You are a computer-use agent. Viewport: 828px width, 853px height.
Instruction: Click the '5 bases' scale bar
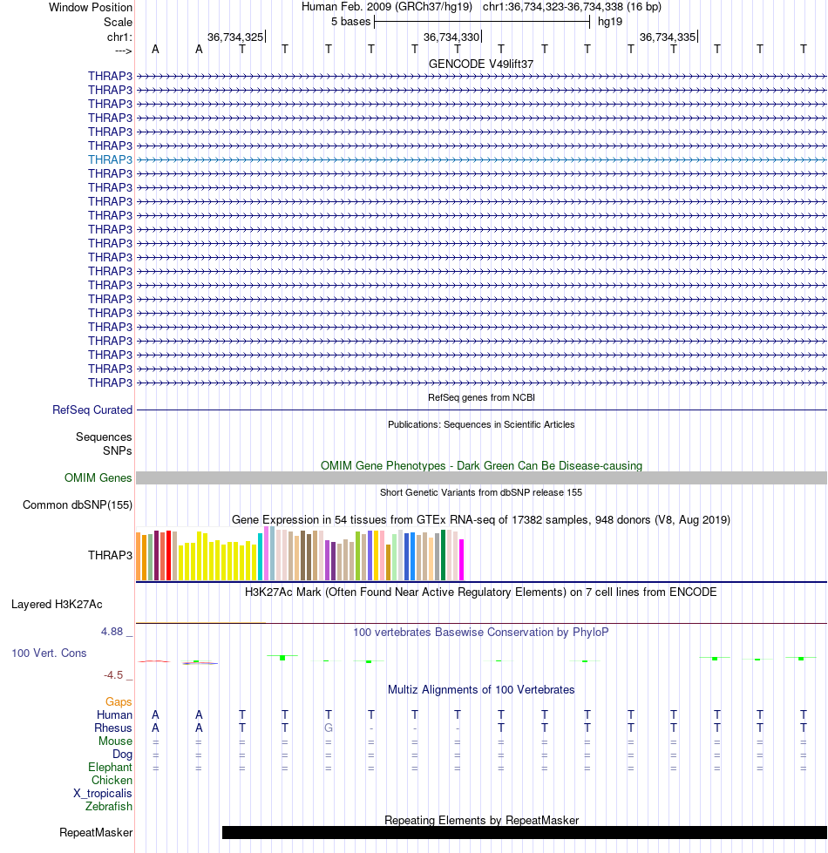pos(482,22)
